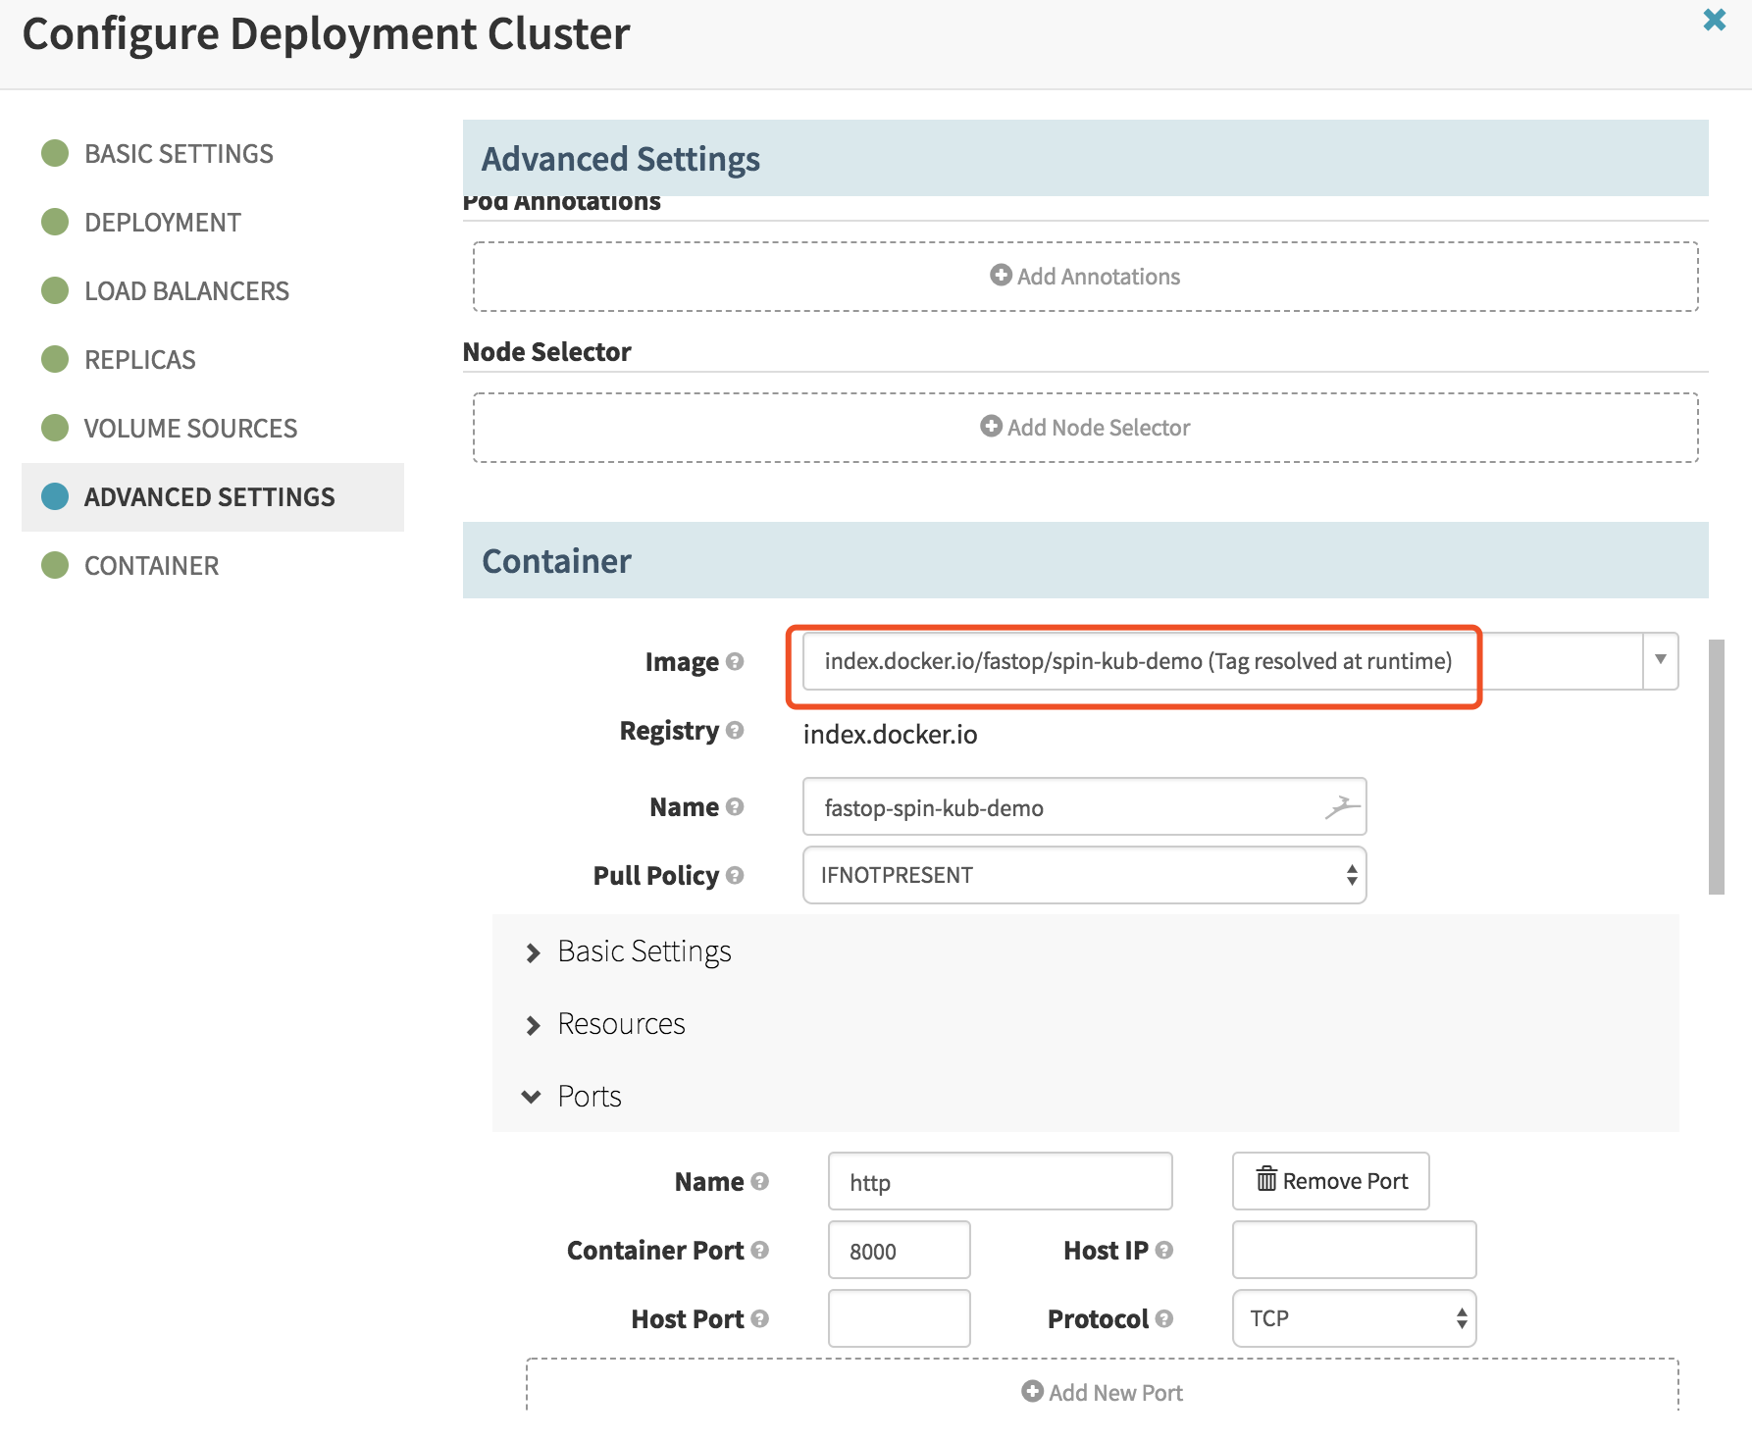Click the help icon beside Protocol label
Screen dimensions: 1752x1440
pos(1164,1318)
